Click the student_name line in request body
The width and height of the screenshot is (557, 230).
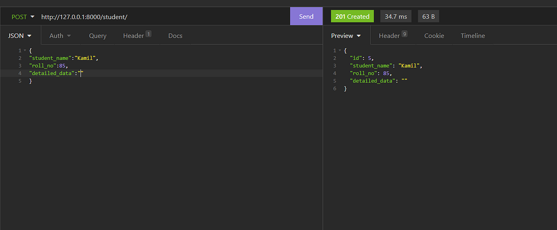pos(161,58)
